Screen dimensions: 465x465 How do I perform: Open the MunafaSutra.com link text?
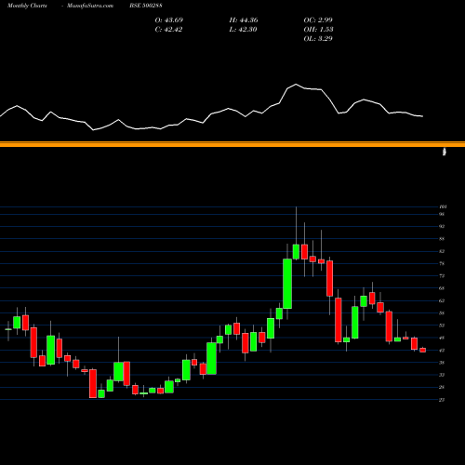click(90, 6)
